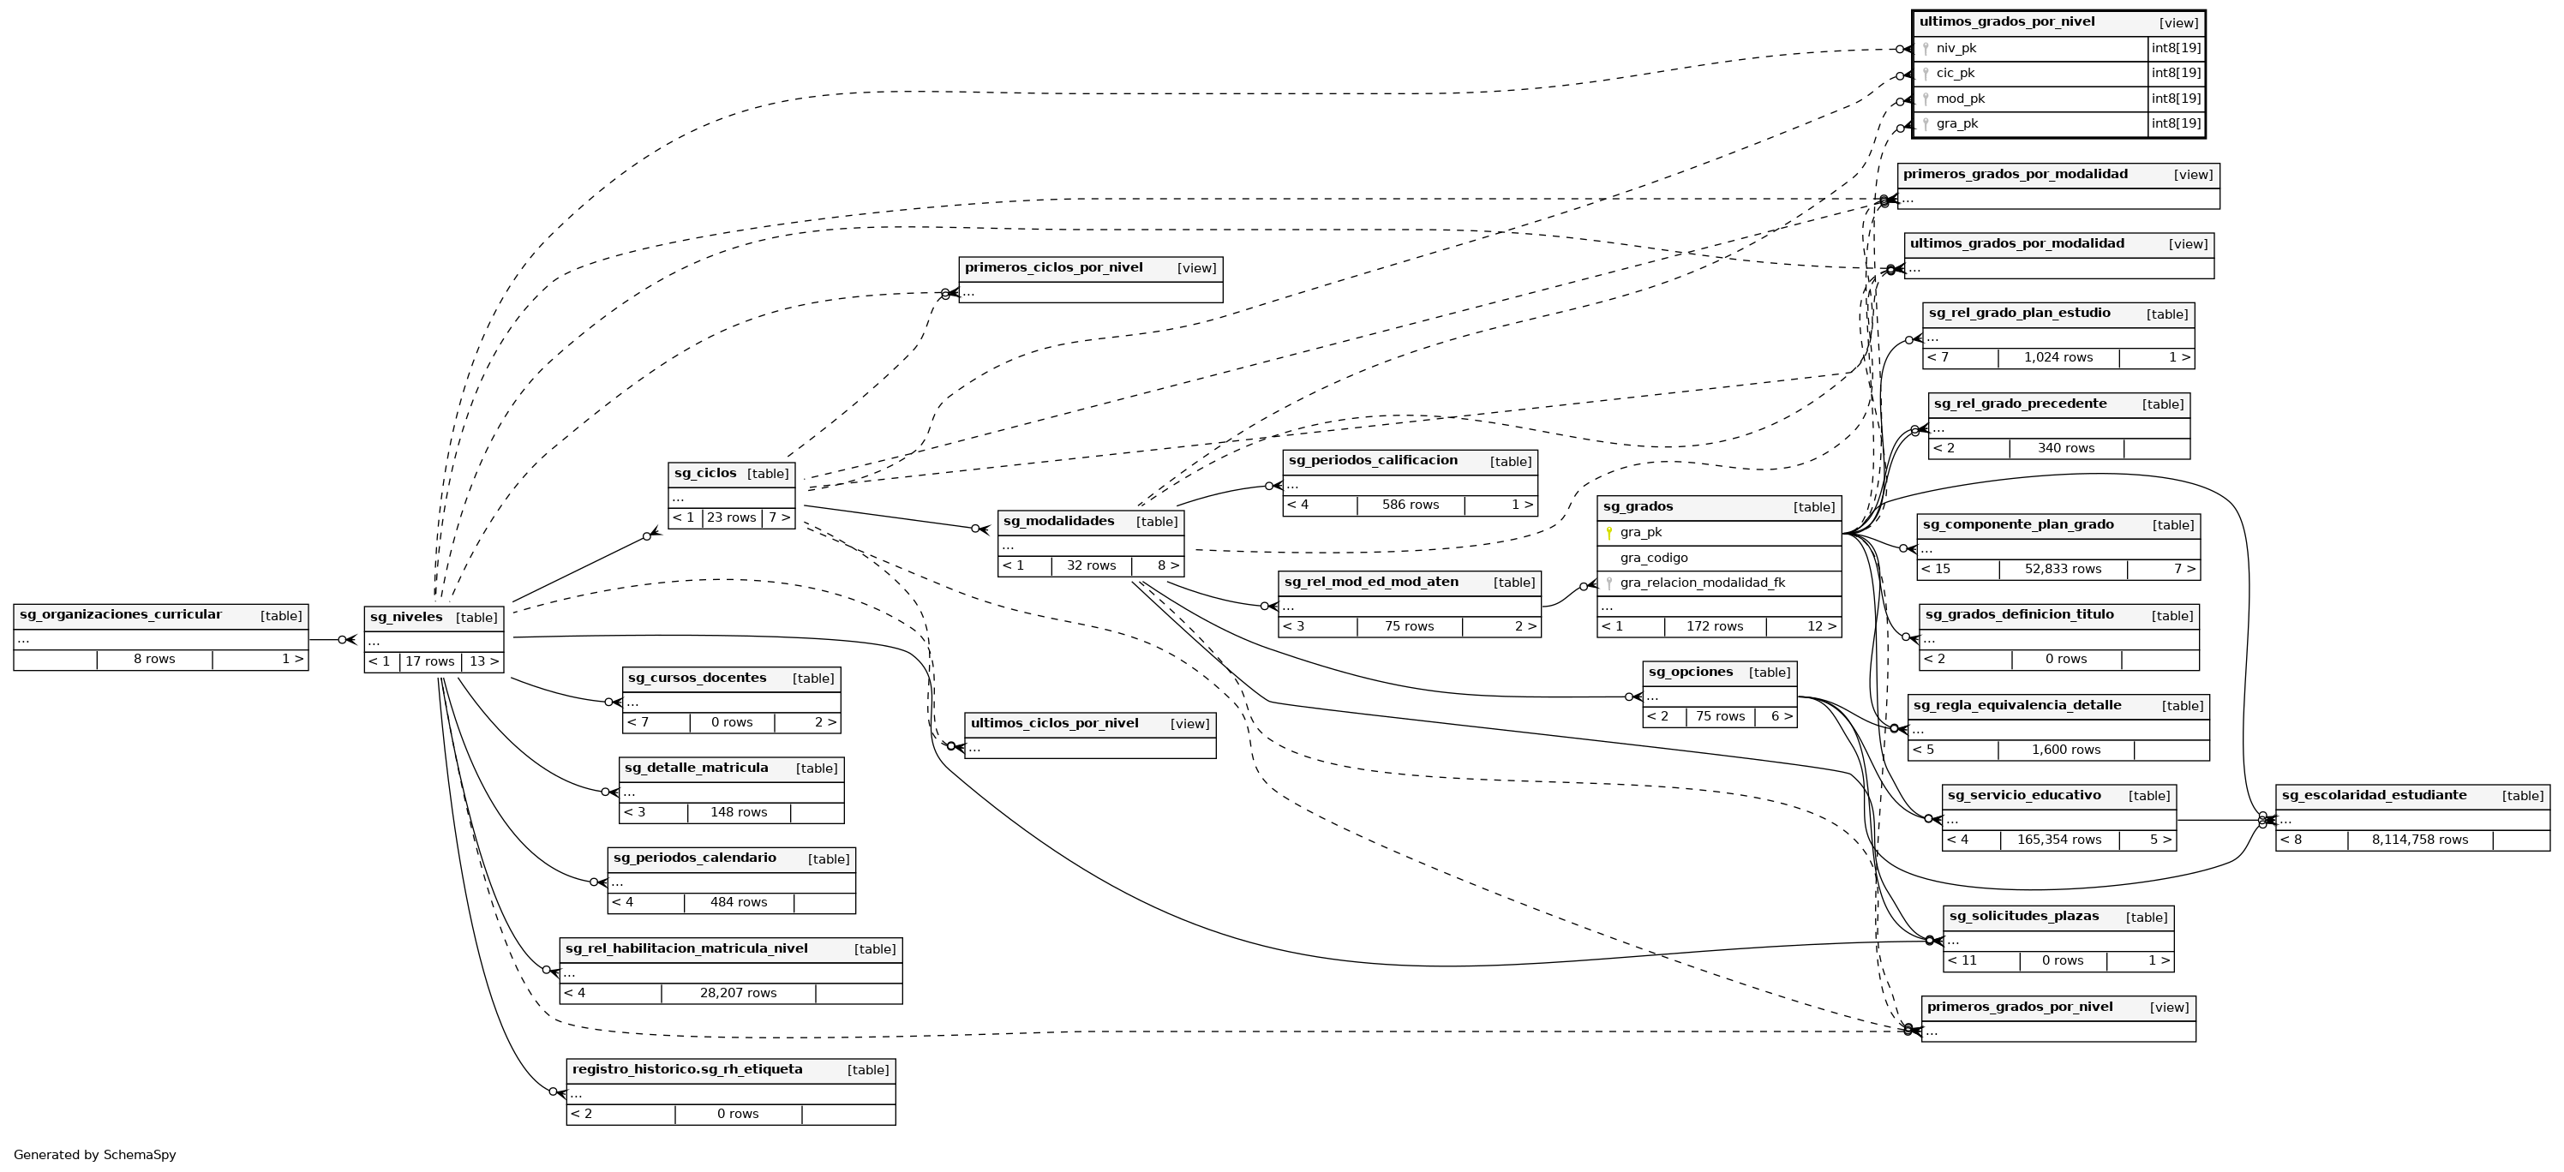Expand the ellipsis row in sg_niveles table
This screenshot has height=1172, width=2564.
coord(374,641)
